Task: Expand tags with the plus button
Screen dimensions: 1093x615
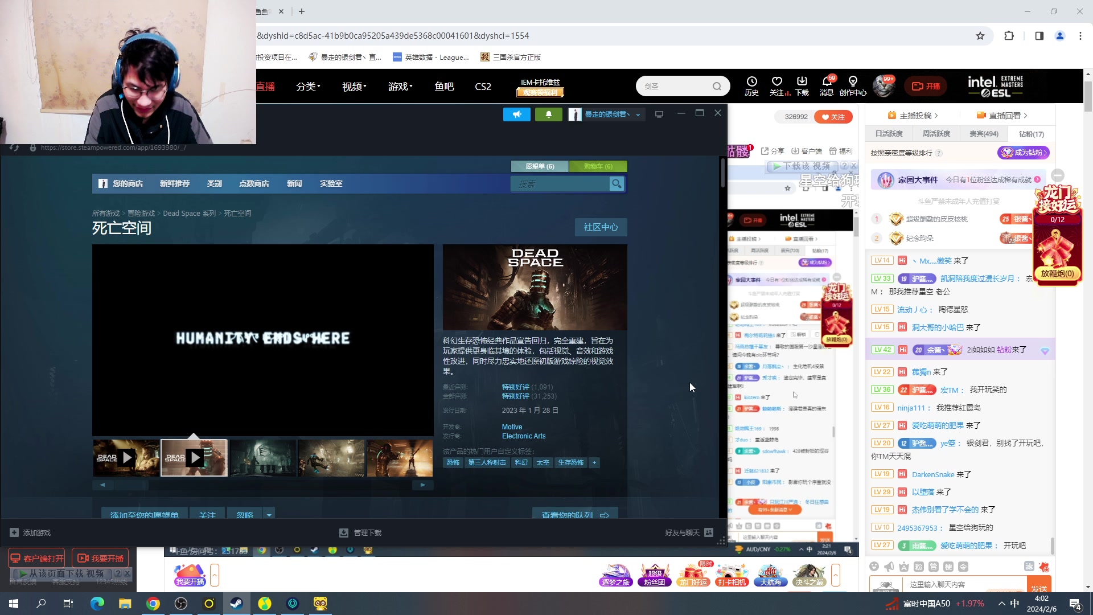Action: point(594,462)
